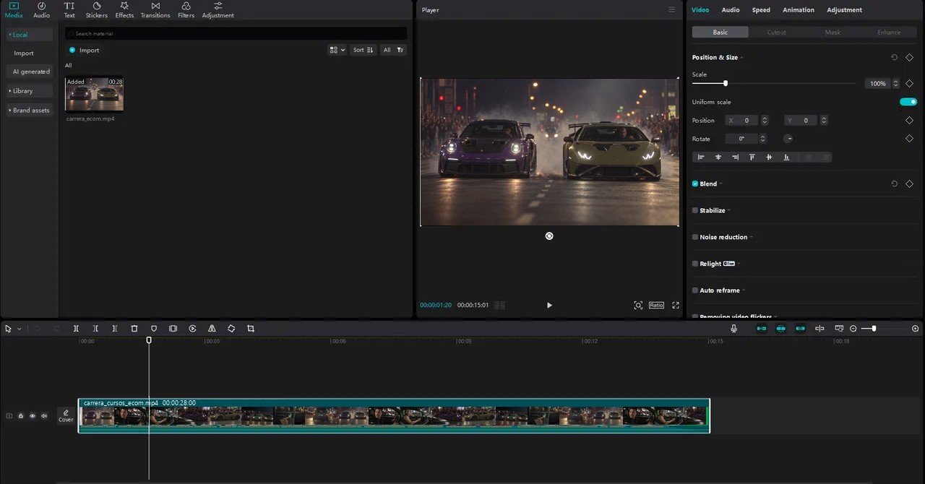
Task: Click the Cover button on the track
Action: pyautogui.click(x=66, y=416)
